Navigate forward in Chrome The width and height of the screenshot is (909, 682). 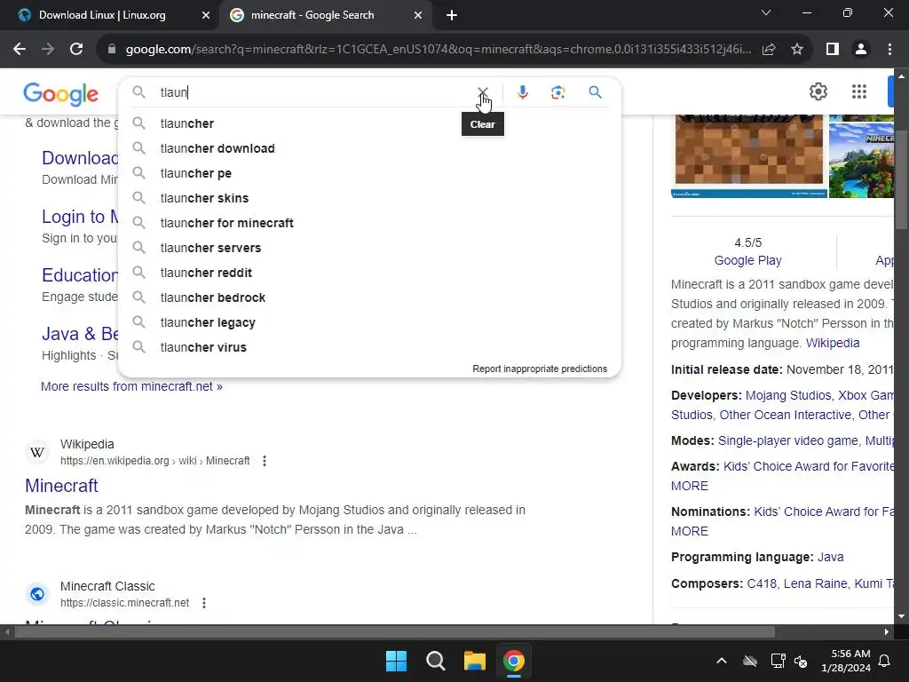tap(48, 50)
